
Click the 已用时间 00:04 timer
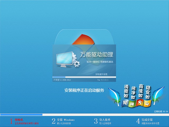click(x=161, y=111)
